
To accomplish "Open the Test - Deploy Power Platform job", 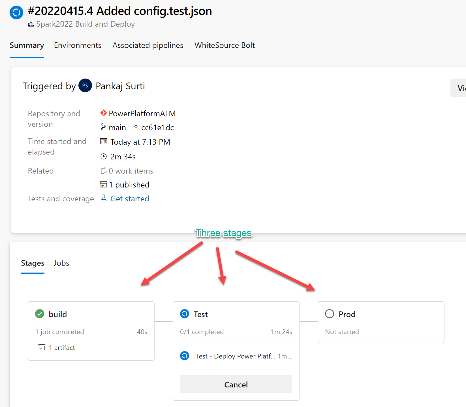I will [235, 356].
